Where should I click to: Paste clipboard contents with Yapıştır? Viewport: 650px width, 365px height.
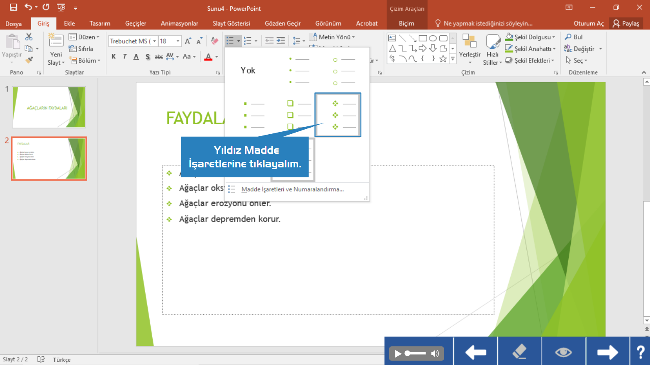pos(12,49)
